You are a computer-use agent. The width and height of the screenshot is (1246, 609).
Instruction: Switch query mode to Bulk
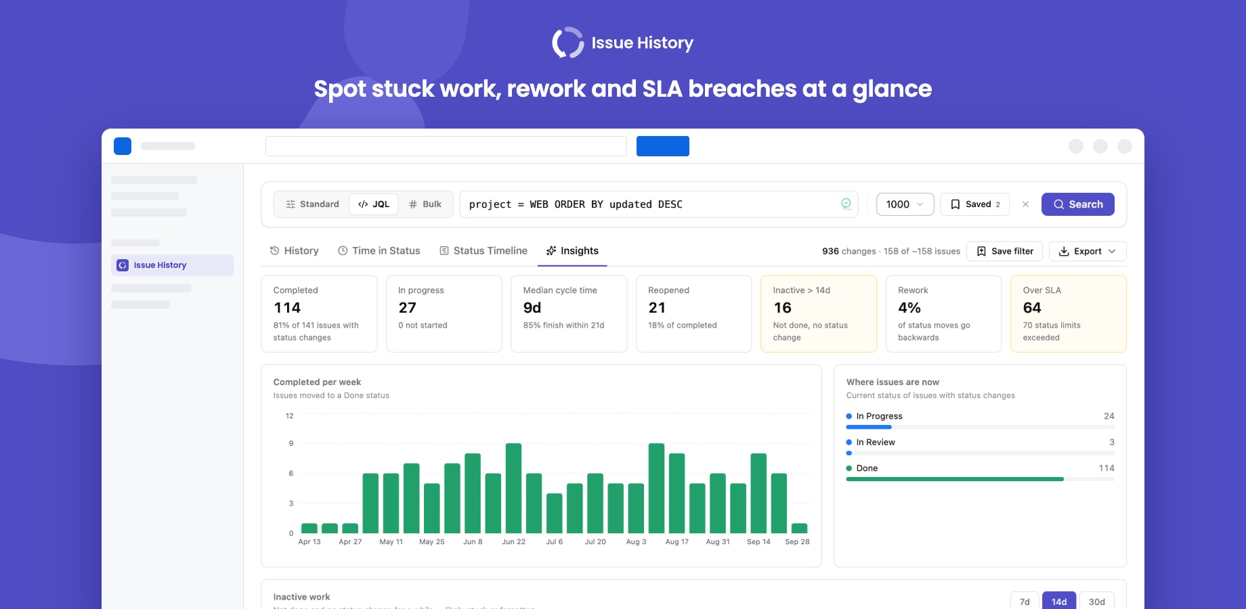click(425, 204)
